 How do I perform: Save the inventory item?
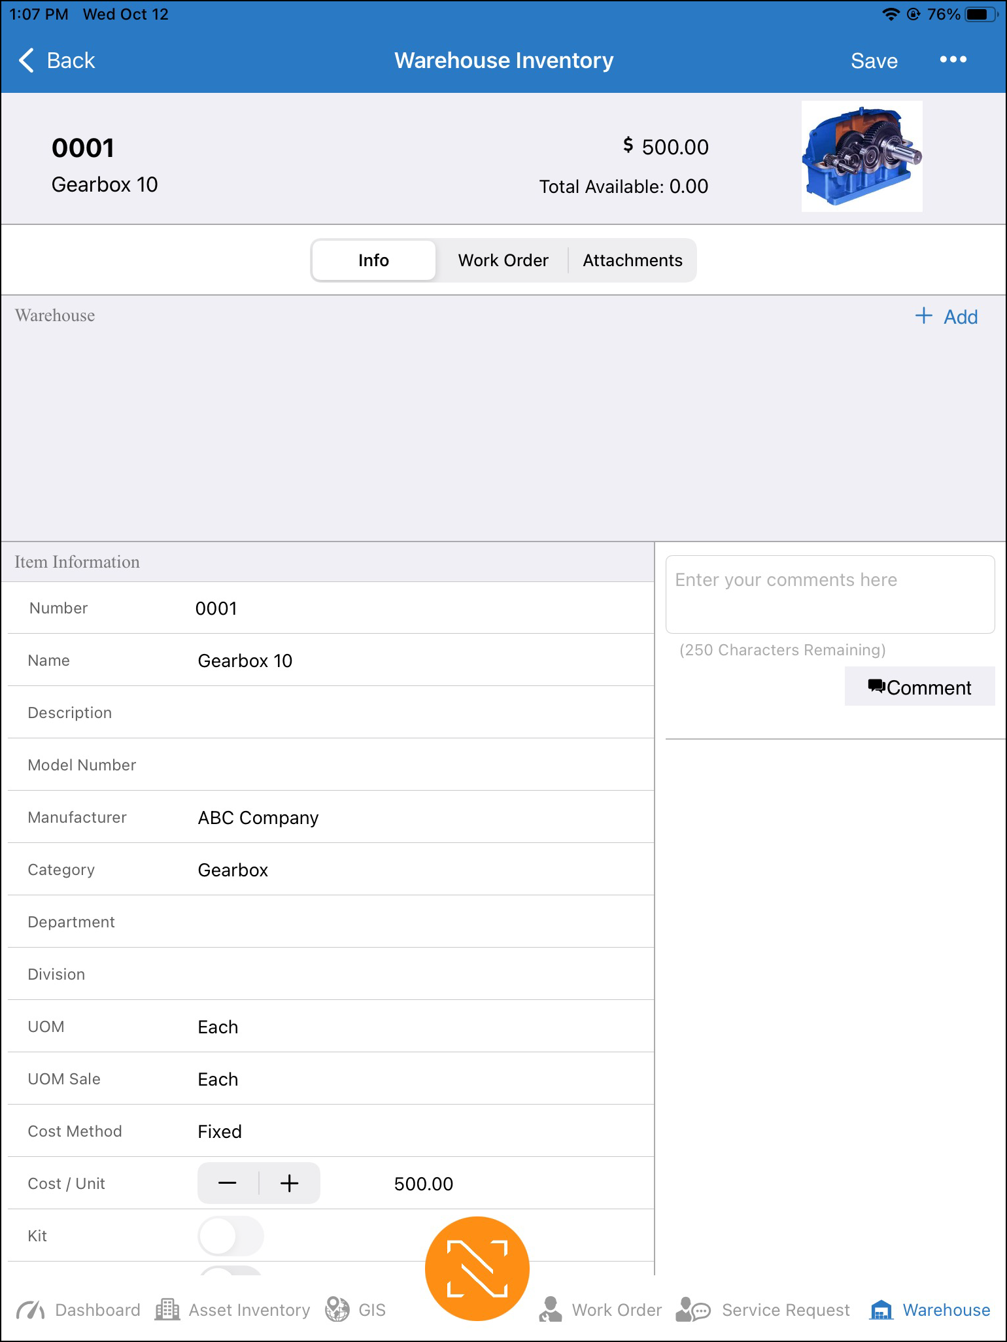tap(874, 61)
